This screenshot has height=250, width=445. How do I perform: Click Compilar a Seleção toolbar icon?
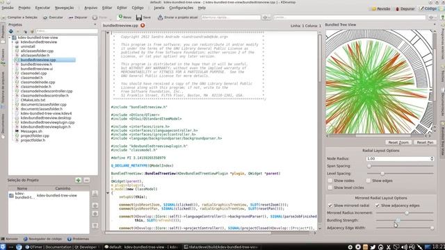[3, 17]
